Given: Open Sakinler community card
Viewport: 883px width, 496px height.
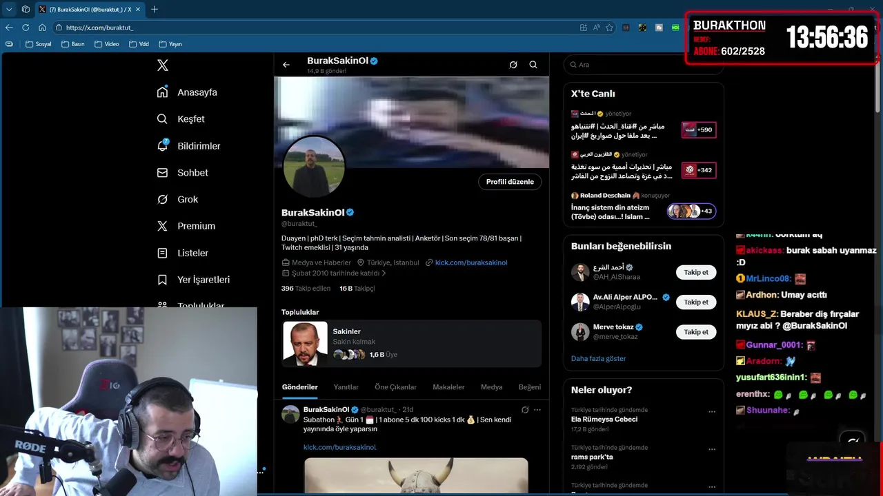Looking at the screenshot, I should [x=411, y=343].
